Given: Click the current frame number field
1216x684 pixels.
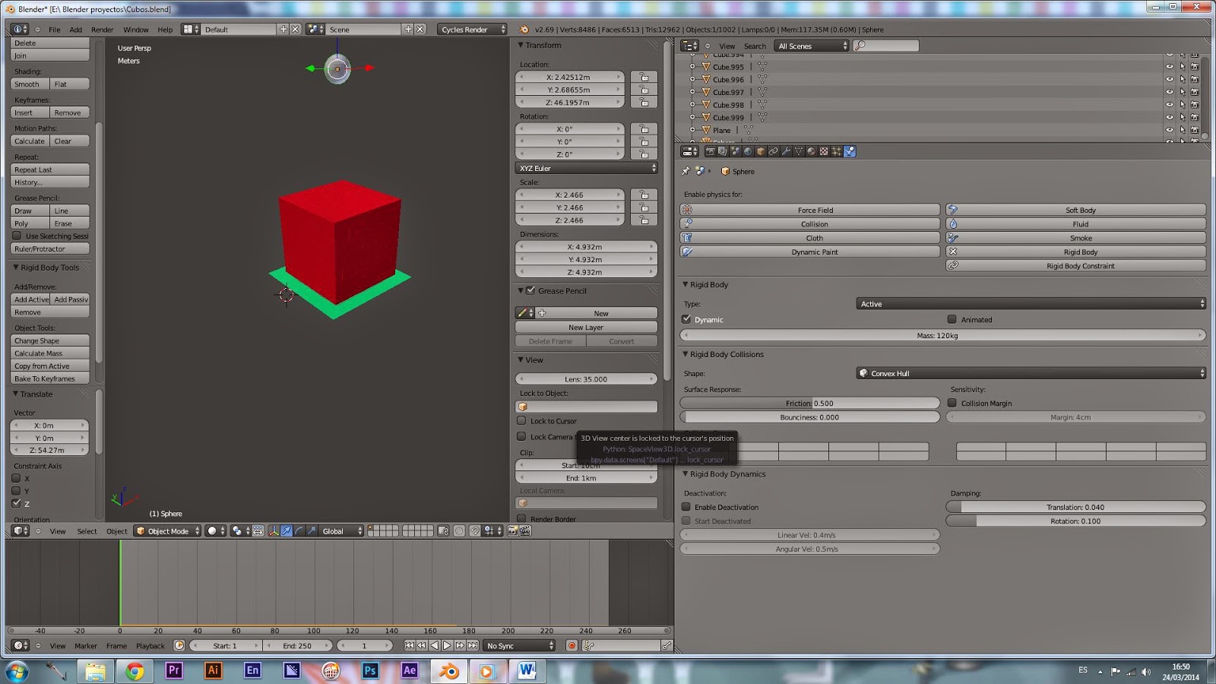Looking at the screenshot, I should pyautogui.click(x=365, y=645).
